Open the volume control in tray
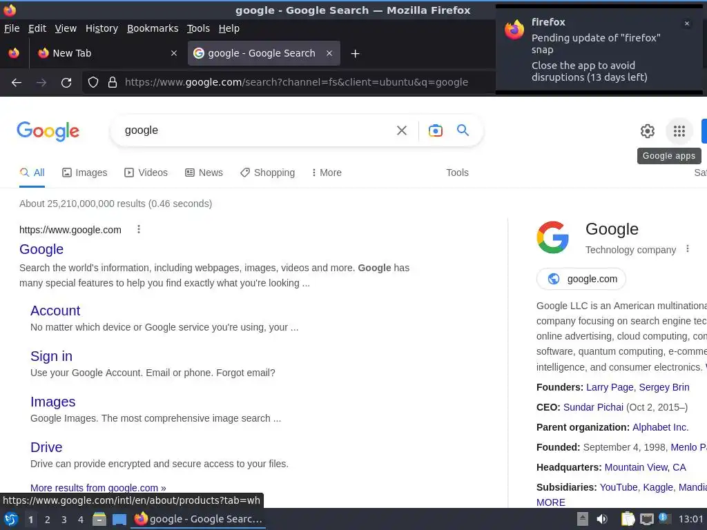 [x=602, y=519]
